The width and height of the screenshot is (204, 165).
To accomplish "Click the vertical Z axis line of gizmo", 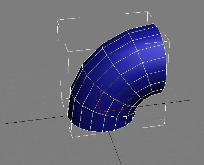I will [101, 101].
